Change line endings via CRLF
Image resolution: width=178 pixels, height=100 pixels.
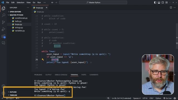[151, 98]
